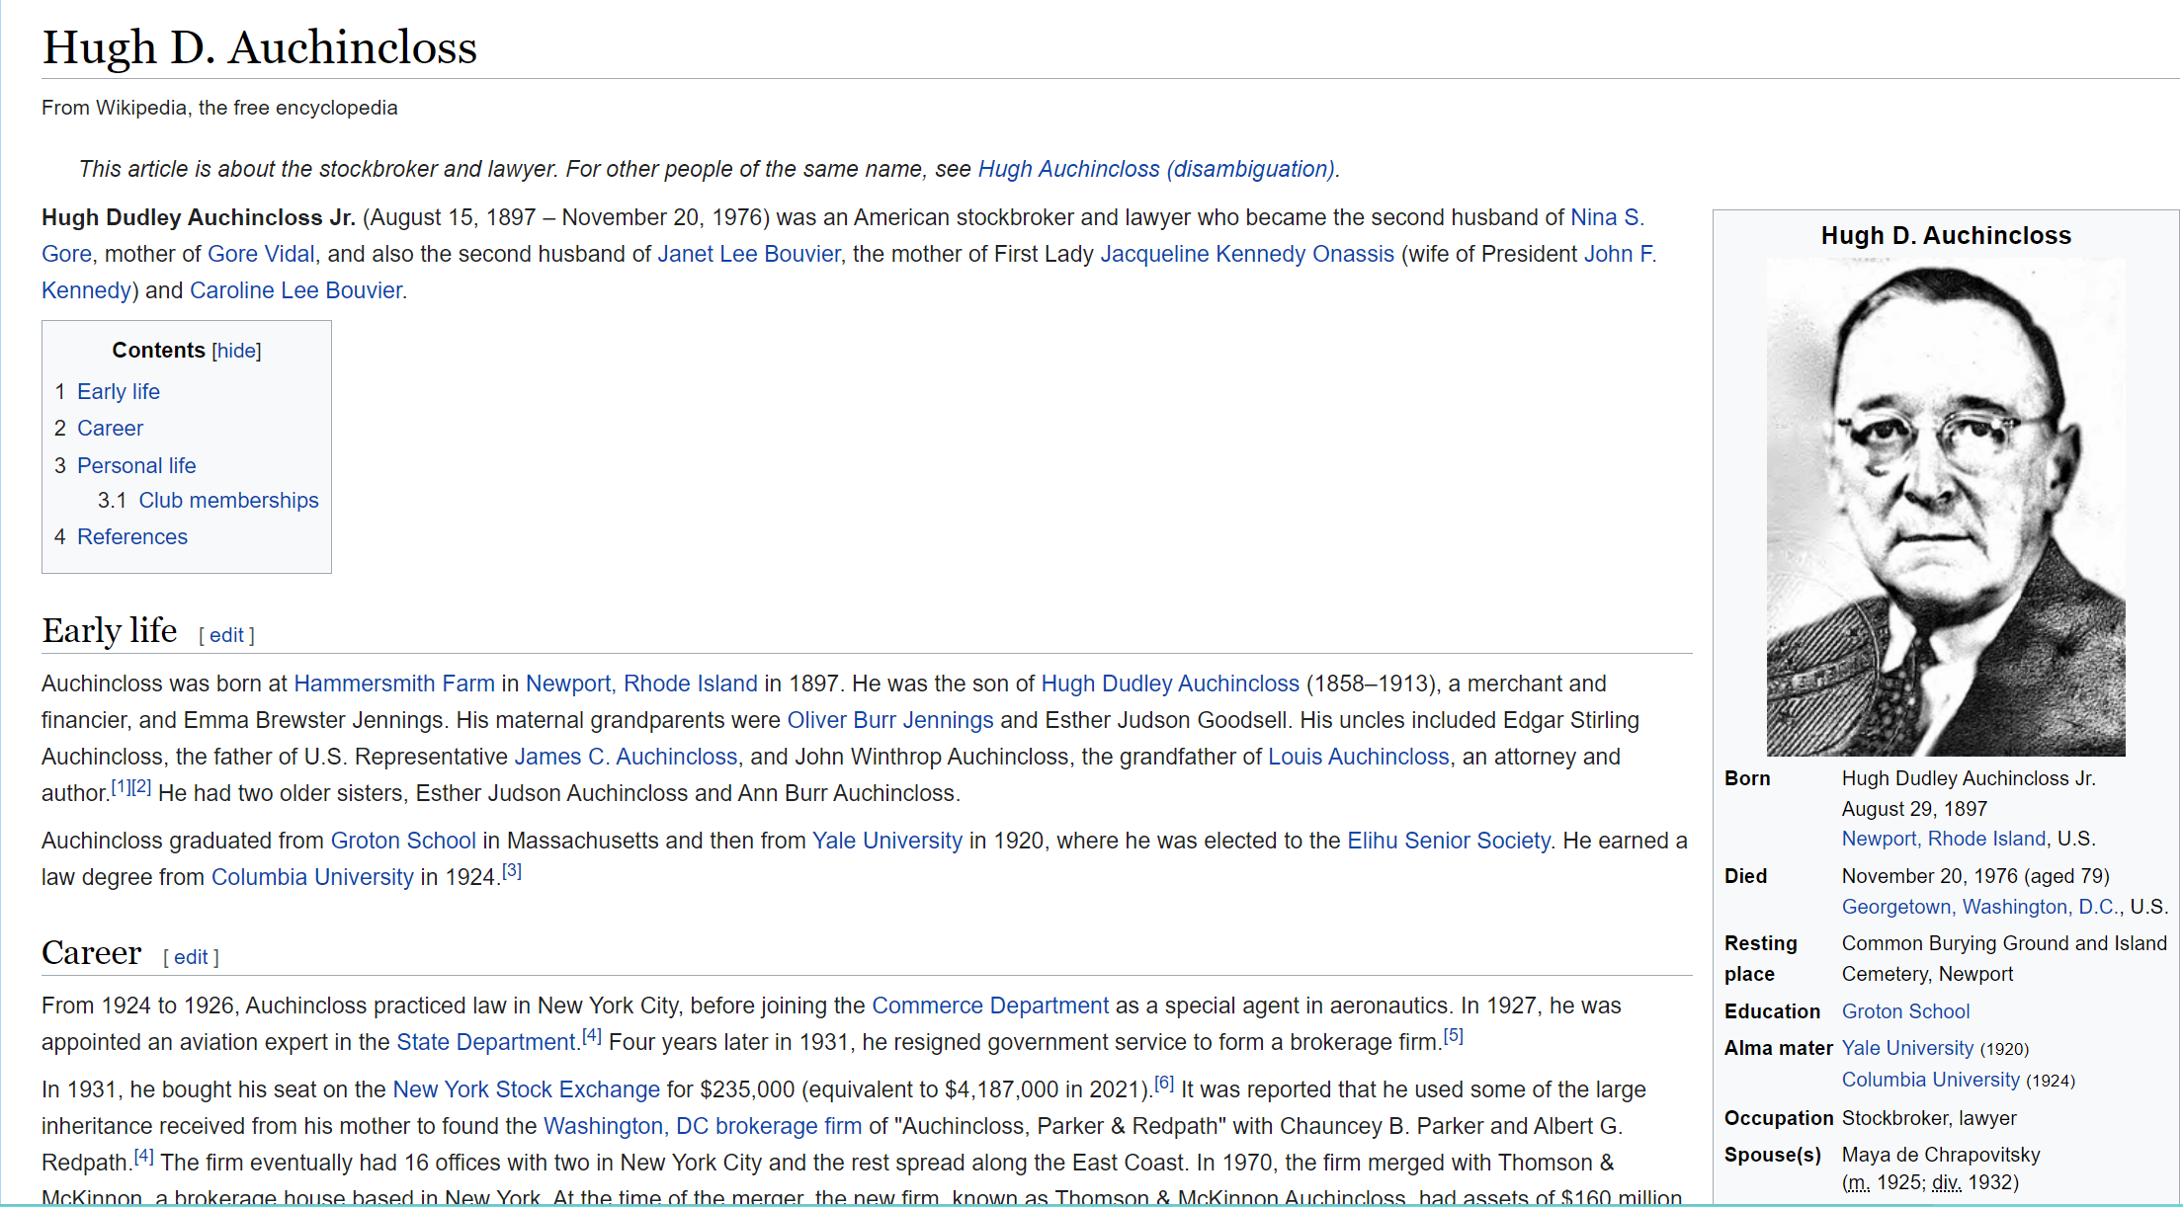Viewport: 2183px width, 1207px height.
Task: Open Janet Lee Bouvier article
Action: [749, 254]
